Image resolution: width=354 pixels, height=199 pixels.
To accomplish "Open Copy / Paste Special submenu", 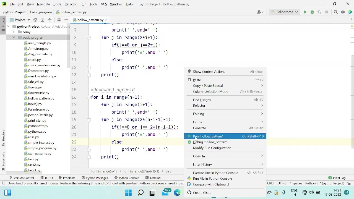I will pyautogui.click(x=225, y=86).
